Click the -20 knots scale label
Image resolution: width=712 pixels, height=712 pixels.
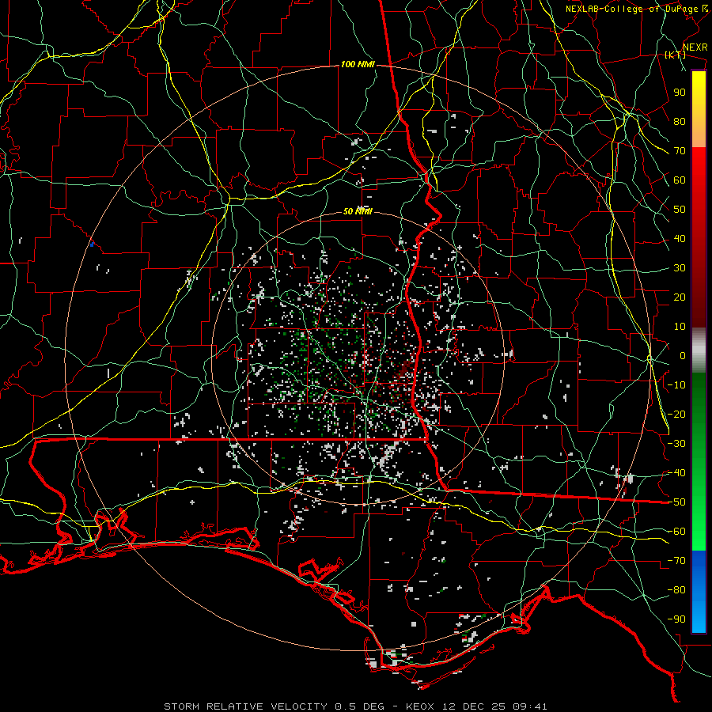[676, 415]
